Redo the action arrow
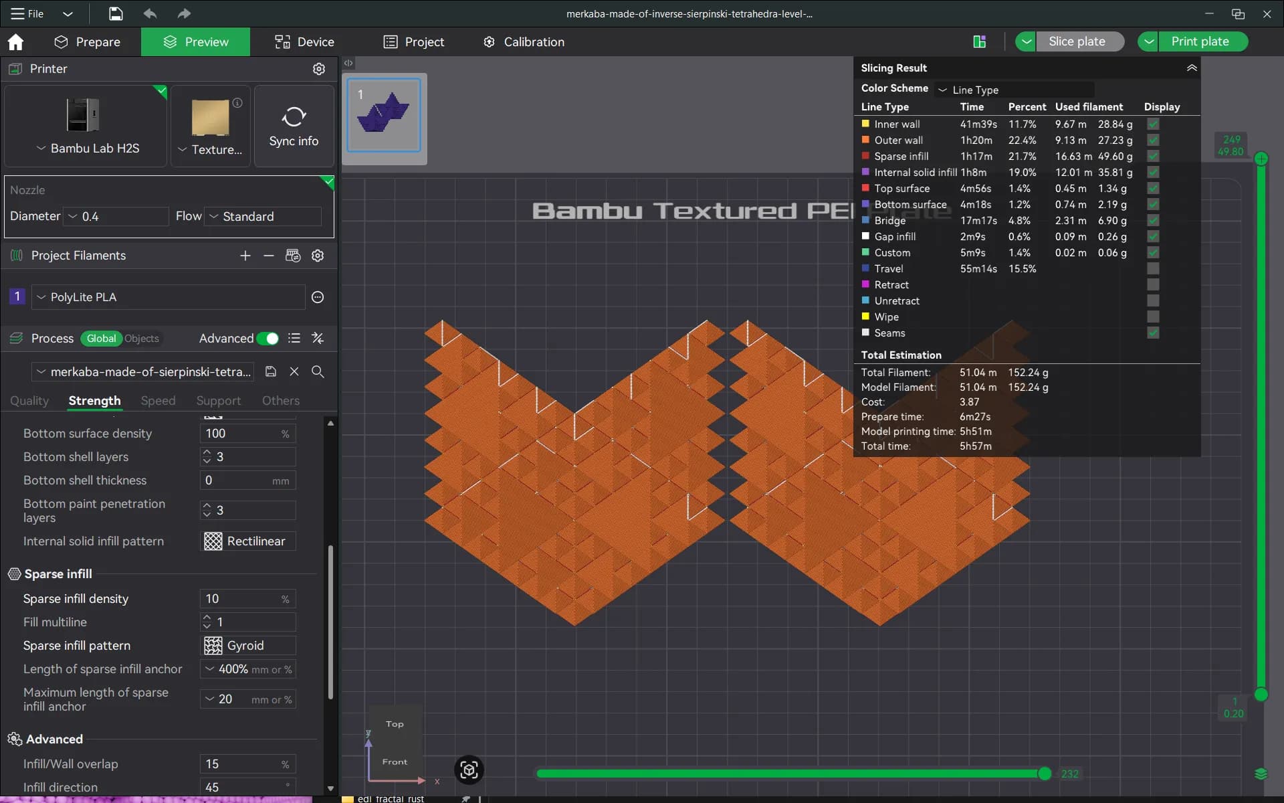This screenshot has height=803, width=1284. click(184, 13)
